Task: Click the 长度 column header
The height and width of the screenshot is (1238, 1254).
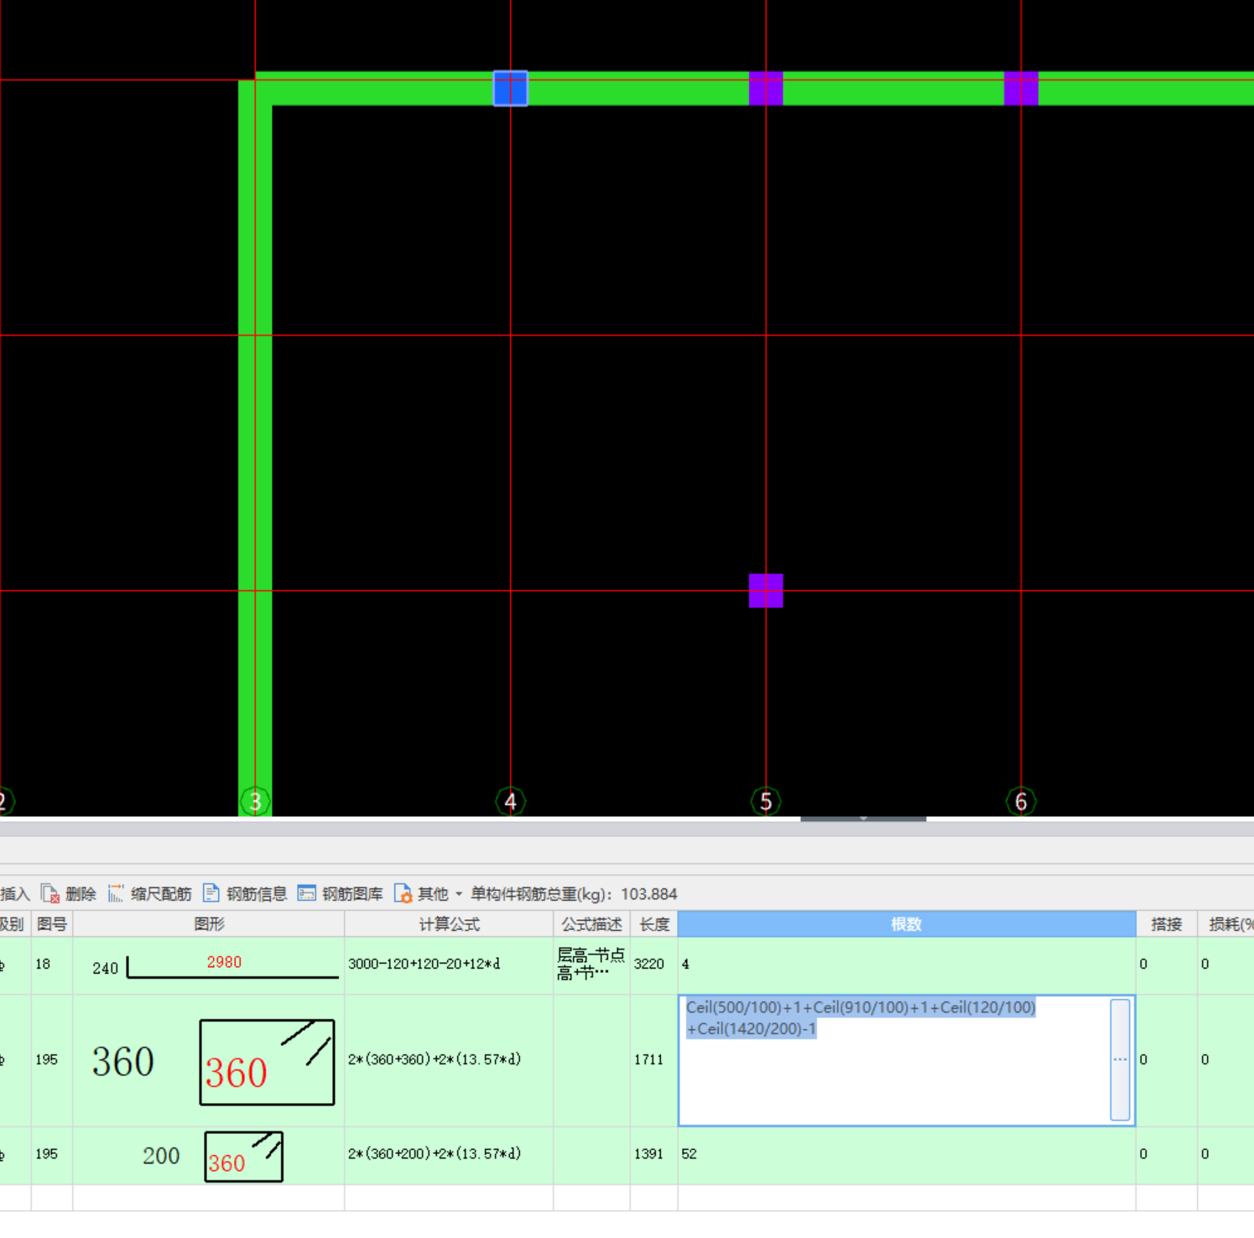Action: click(x=654, y=924)
